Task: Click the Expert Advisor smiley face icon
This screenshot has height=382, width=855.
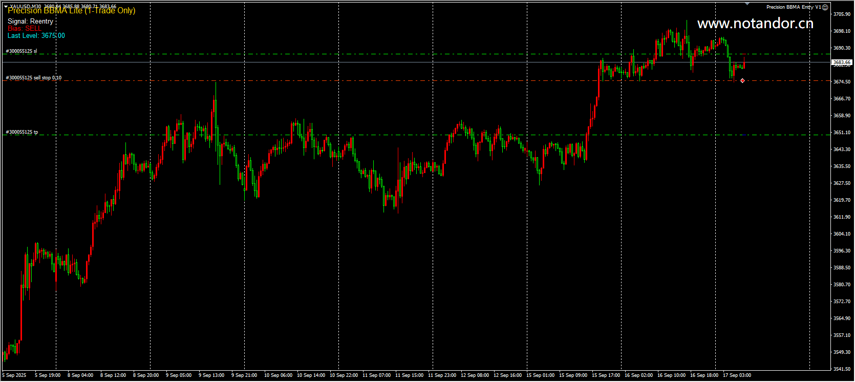Action: [x=825, y=7]
